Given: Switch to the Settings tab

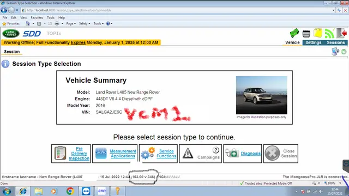Looking at the screenshot, I should (x=313, y=42).
